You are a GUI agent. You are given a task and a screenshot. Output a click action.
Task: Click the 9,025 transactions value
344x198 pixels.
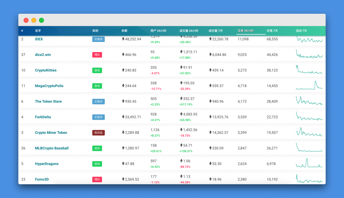tap(242, 55)
